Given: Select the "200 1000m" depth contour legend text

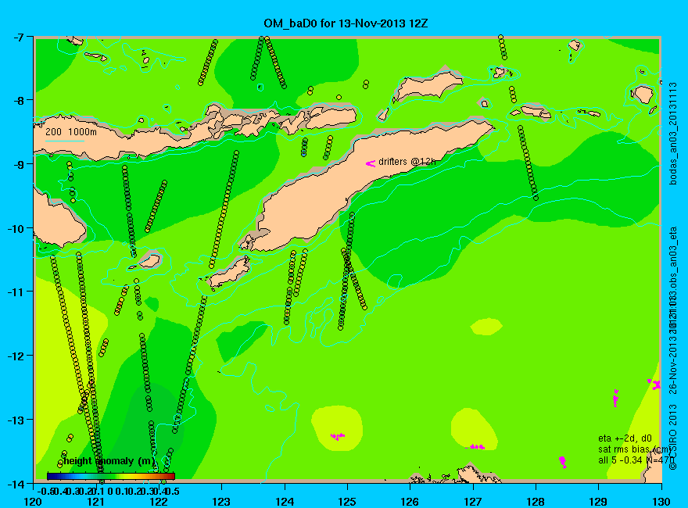Looking at the screenshot, I should [71, 131].
